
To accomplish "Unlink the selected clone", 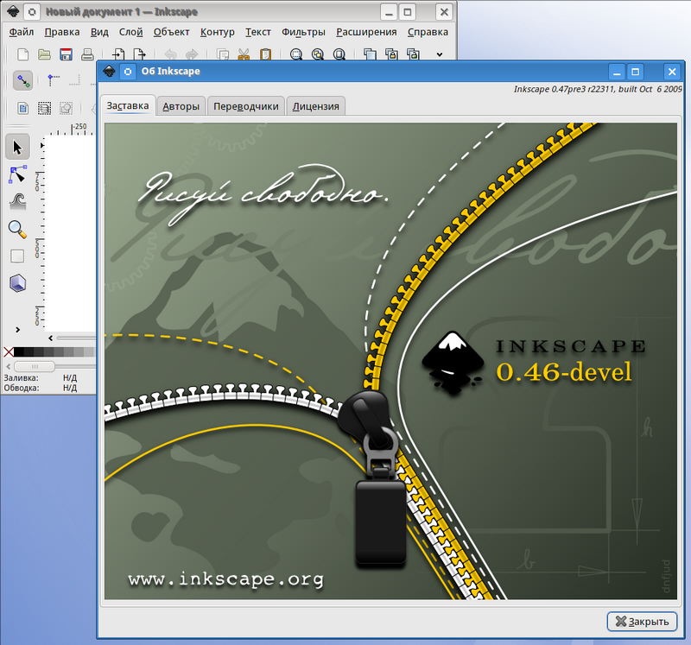I will [413, 54].
